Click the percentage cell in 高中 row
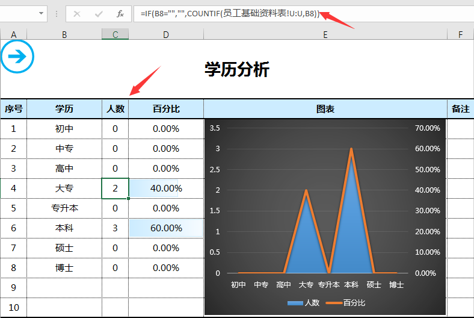 click(166, 169)
